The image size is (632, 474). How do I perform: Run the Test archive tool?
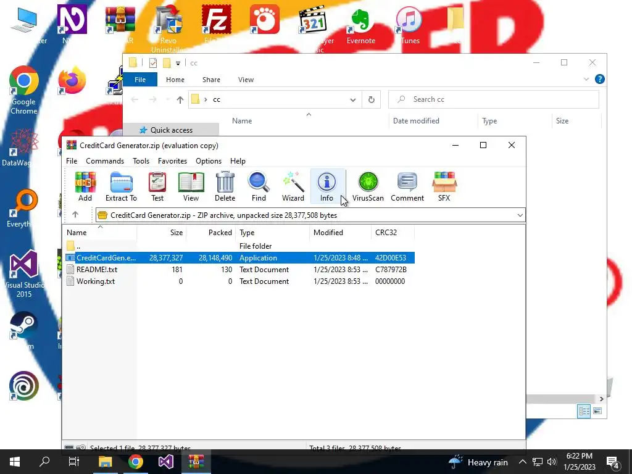point(157,186)
